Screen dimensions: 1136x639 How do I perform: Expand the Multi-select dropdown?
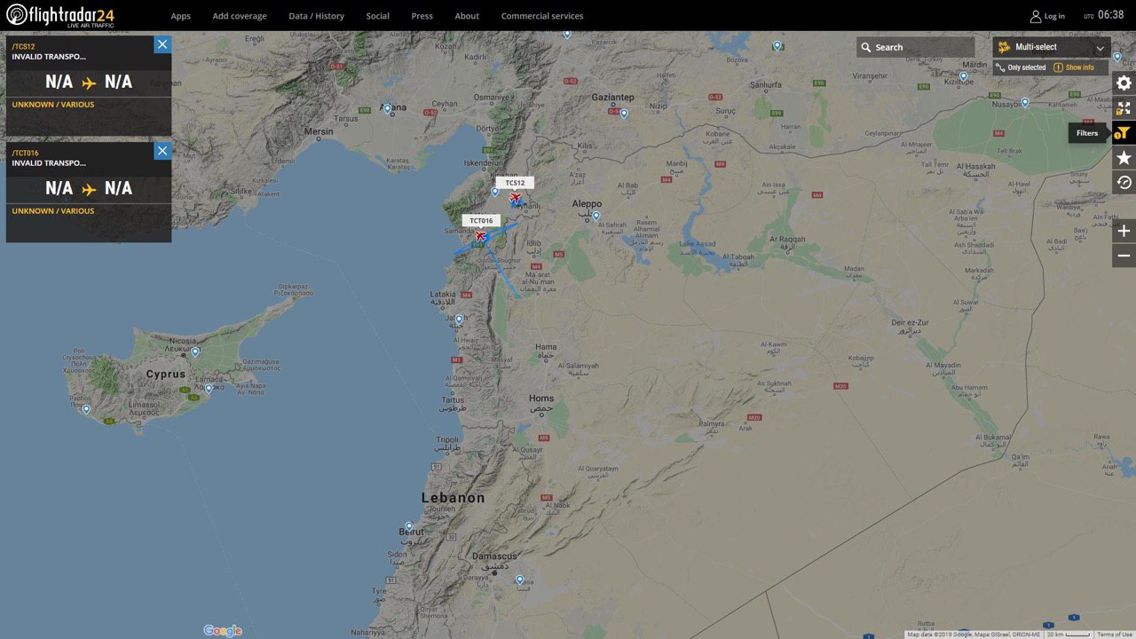tap(1052, 47)
